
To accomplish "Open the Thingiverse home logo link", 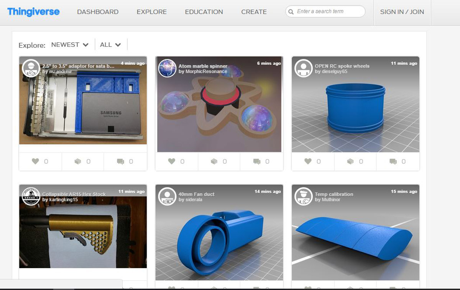I will click(33, 12).
